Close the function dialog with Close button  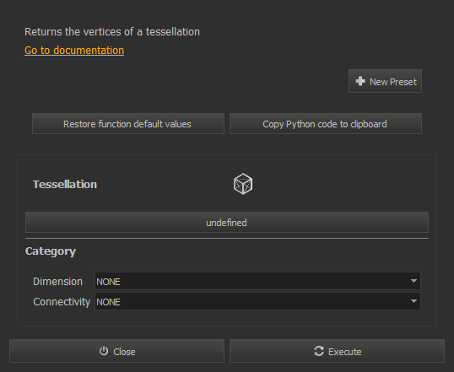click(x=116, y=351)
